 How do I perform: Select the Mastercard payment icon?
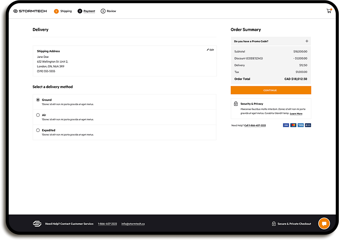(293, 125)
